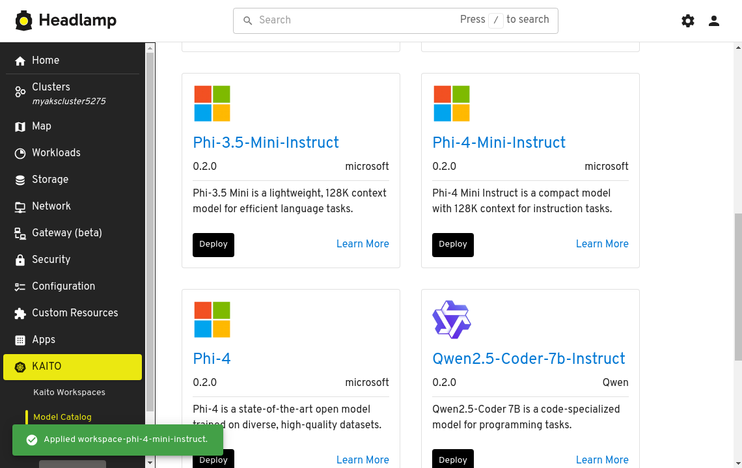
Task: Click the Headlamp logo icon
Action: (24, 21)
